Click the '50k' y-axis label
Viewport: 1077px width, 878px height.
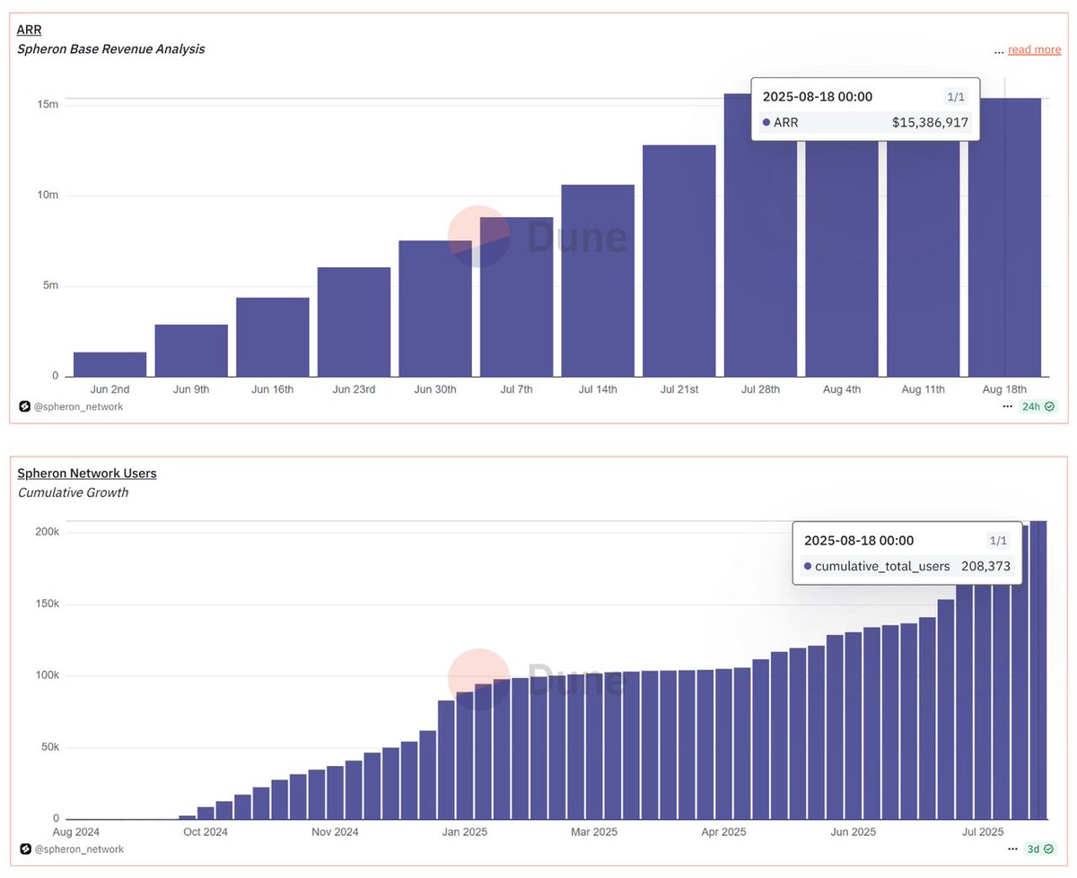pyautogui.click(x=49, y=747)
